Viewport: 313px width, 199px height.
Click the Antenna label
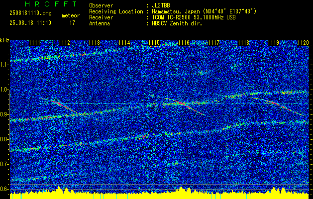100,23
